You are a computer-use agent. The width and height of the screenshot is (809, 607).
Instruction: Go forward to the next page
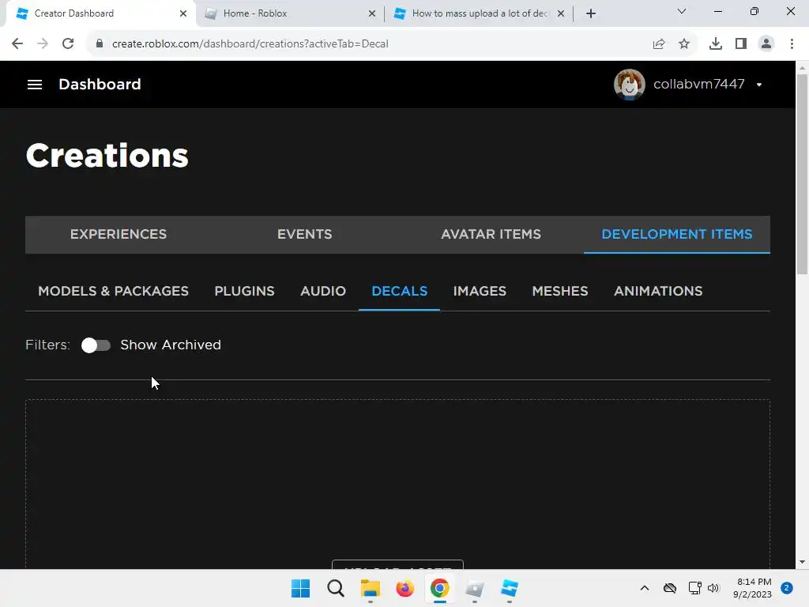click(43, 44)
